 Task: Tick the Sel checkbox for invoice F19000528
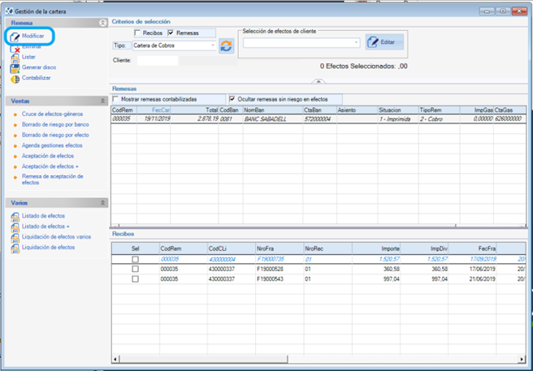click(136, 269)
